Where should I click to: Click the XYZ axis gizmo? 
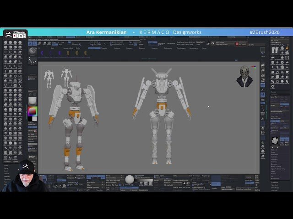(254, 67)
